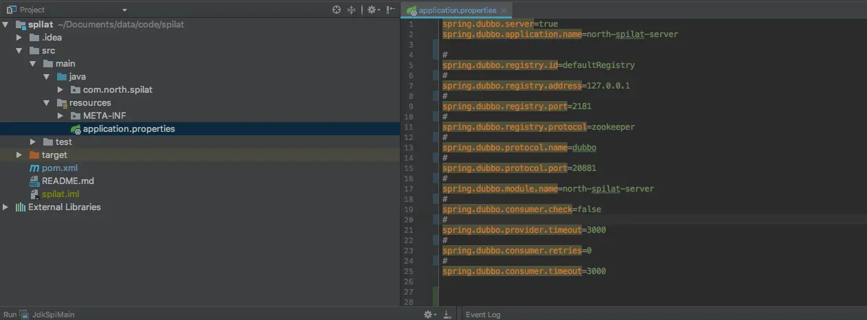Click the resources folder icon
Screen dimensions: 867x320
click(62, 102)
